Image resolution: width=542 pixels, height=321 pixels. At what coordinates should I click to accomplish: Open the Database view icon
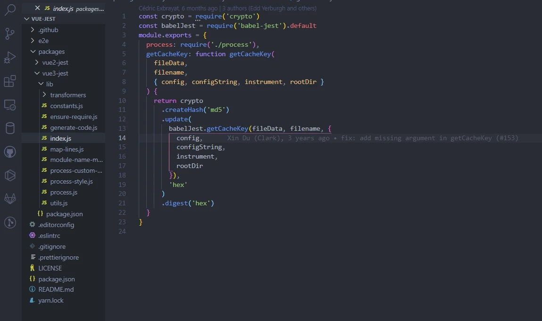[x=10, y=128]
